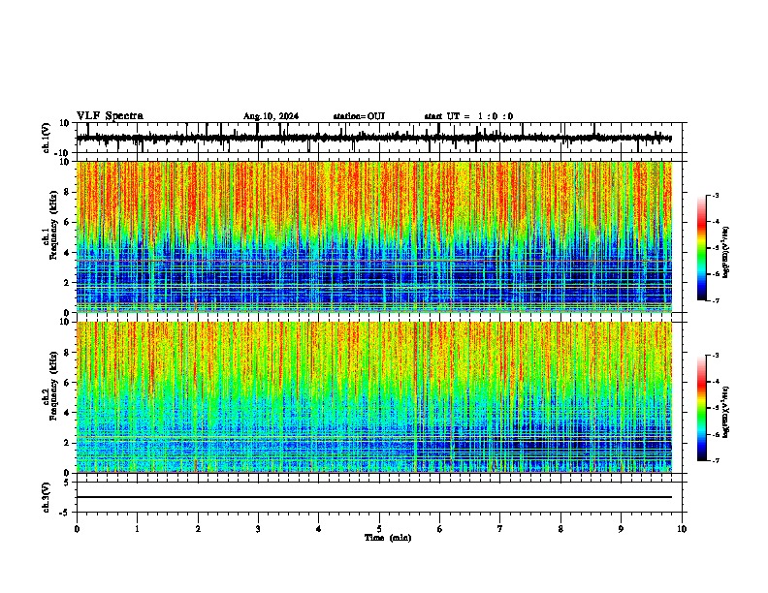The height and width of the screenshot is (593, 768).
Task: Click the flat ch.3 voltage line
Action: (374, 497)
